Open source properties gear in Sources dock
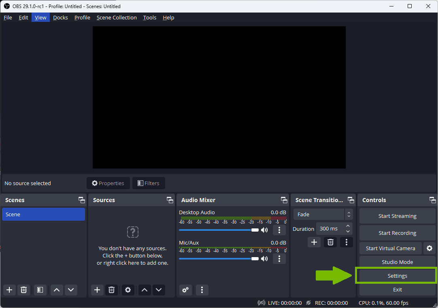This screenshot has height=308, width=438. (128, 290)
